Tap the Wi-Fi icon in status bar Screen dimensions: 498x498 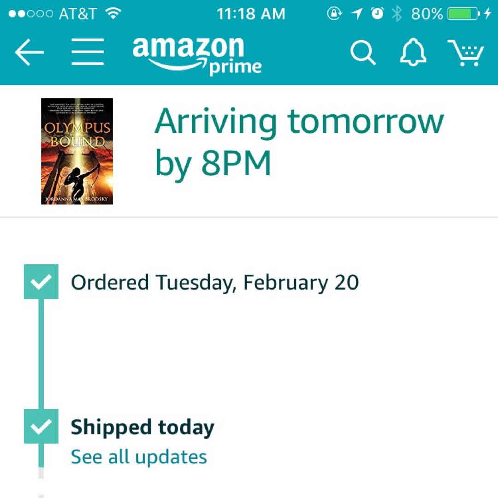tap(113, 13)
